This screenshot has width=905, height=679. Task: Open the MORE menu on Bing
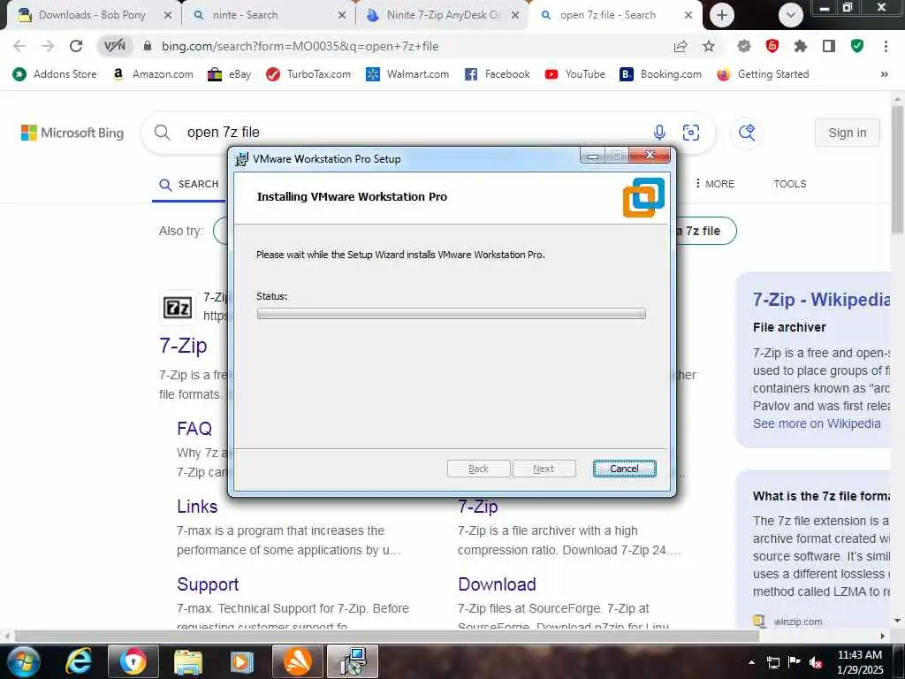[x=715, y=184]
